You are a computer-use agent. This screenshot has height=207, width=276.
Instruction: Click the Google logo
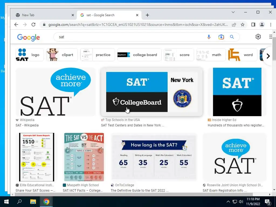(x=29, y=37)
